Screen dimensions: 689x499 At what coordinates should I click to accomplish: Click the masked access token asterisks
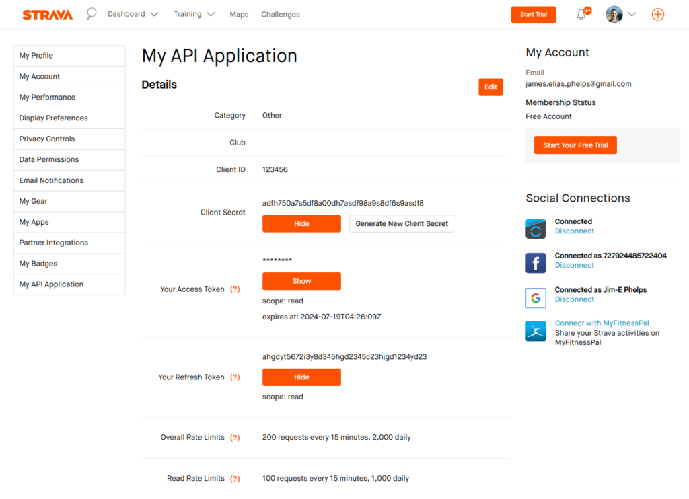[x=277, y=260]
